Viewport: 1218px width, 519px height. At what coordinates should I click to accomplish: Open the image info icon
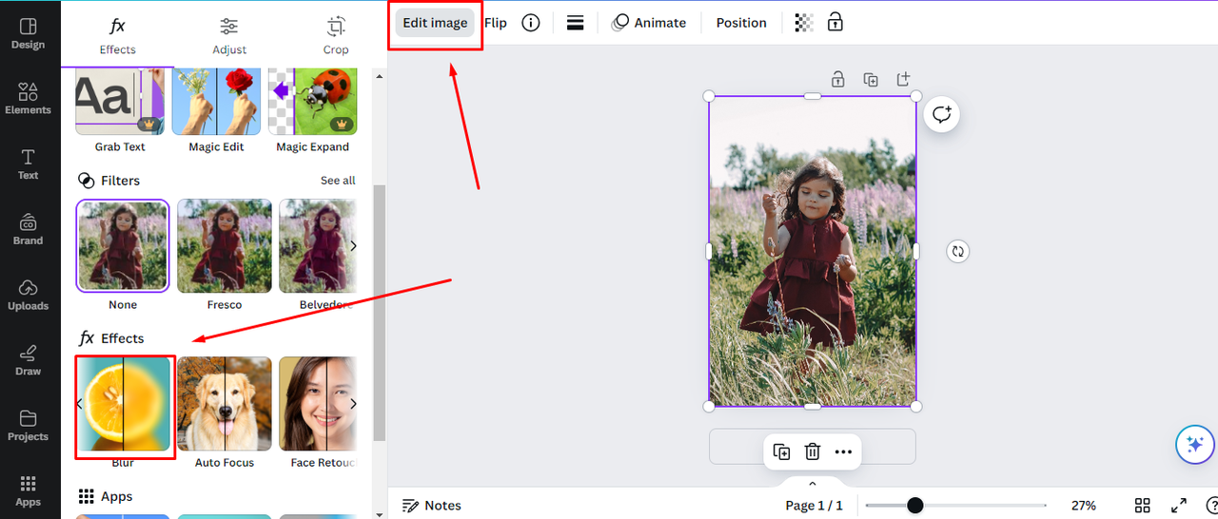click(x=531, y=23)
